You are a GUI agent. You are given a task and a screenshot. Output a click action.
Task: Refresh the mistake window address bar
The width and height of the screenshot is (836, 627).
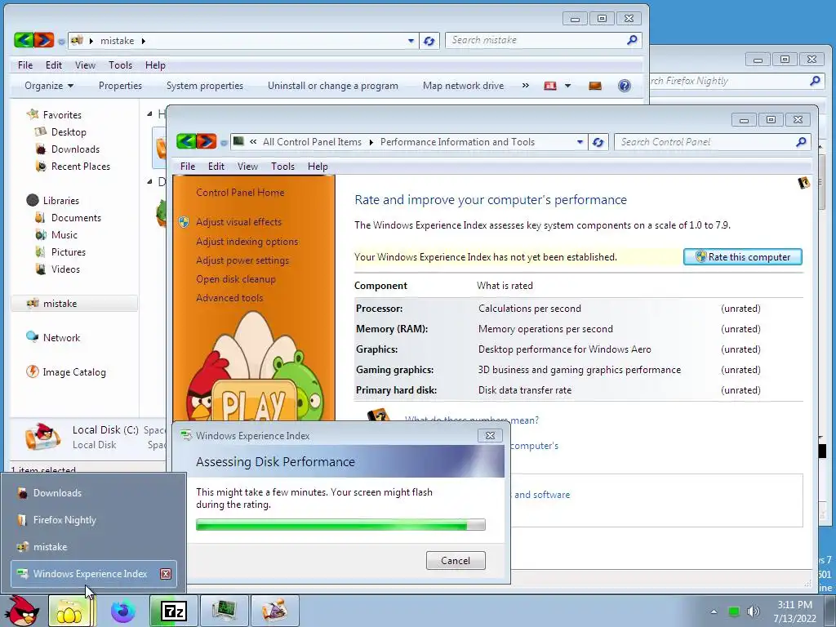click(429, 41)
